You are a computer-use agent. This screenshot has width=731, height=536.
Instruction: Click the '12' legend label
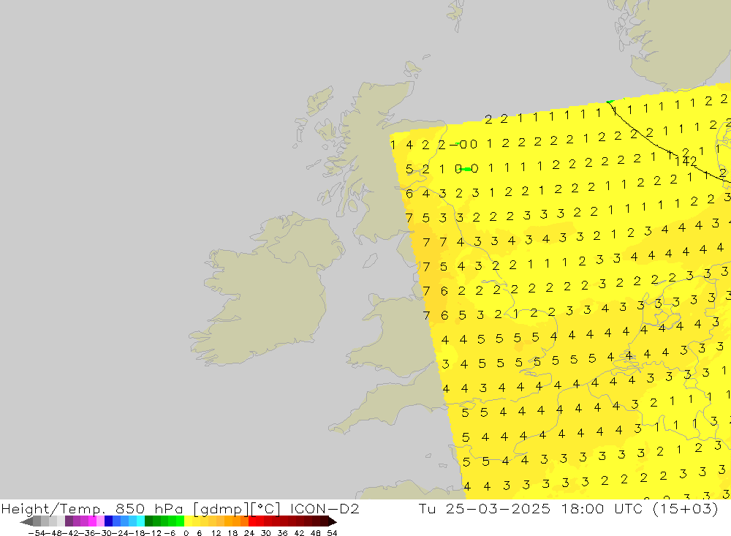click(216, 533)
